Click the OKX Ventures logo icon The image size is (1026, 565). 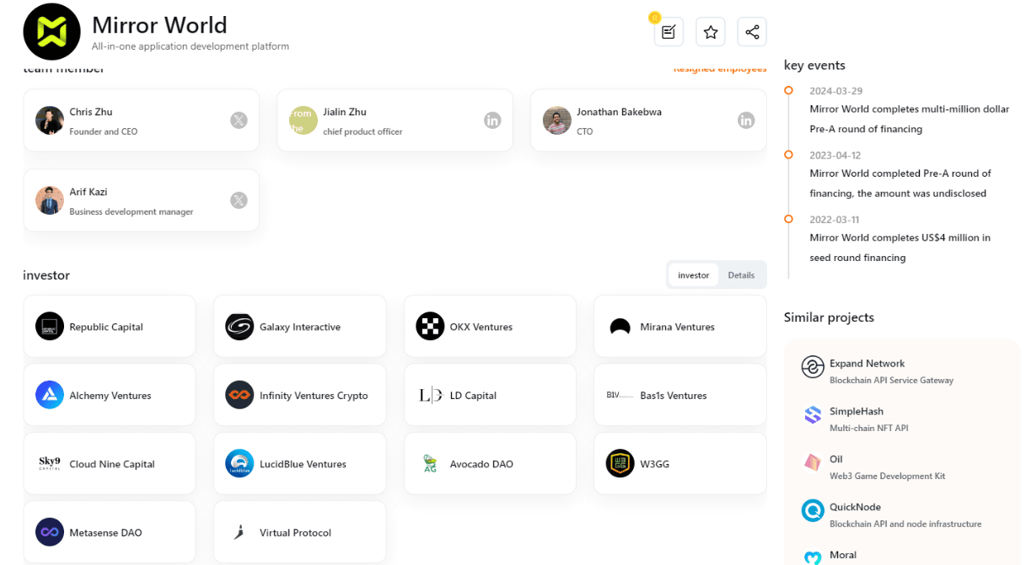click(430, 326)
